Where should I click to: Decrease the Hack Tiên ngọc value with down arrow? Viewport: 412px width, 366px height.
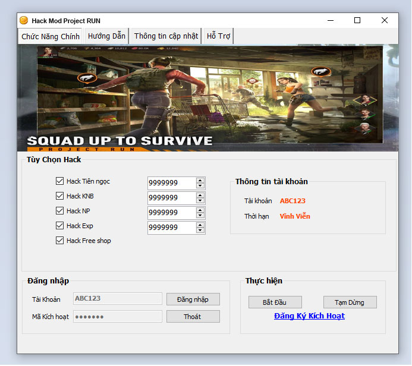[200, 185]
